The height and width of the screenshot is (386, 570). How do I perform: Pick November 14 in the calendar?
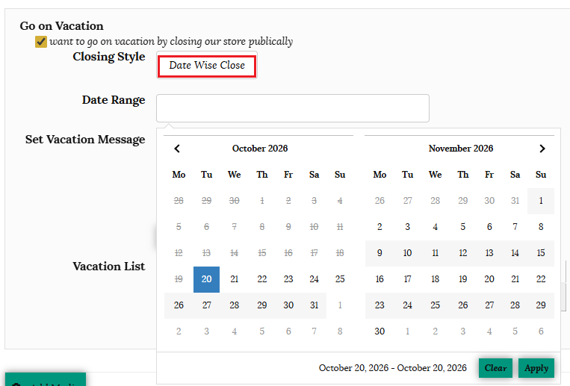coord(515,253)
